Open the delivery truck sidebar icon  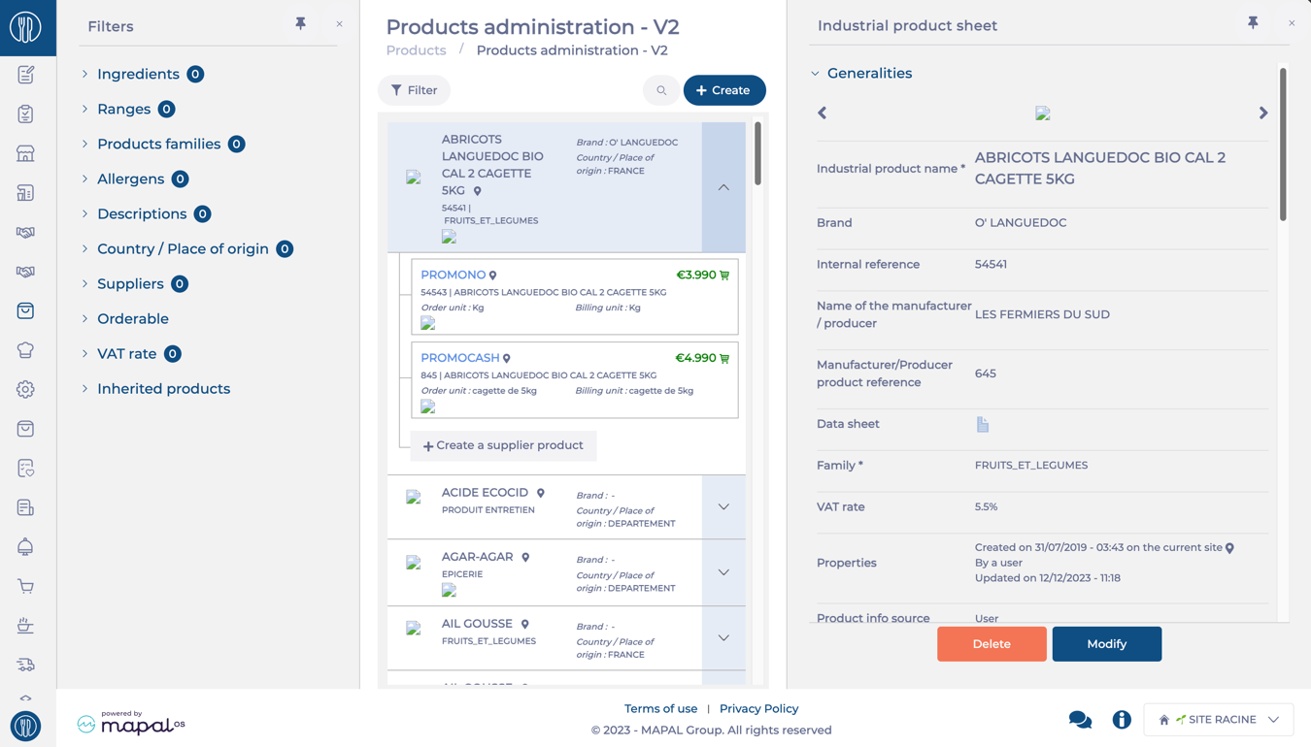25,665
